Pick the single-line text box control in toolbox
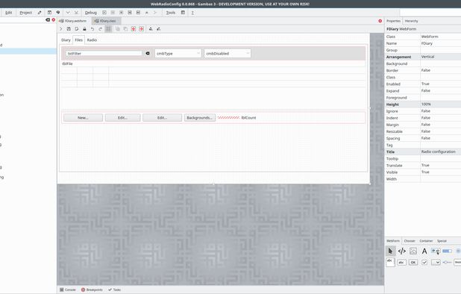The image size is (461, 294). point(401,262)
